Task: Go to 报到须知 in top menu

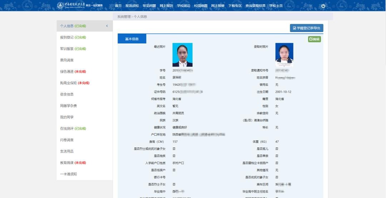Action: (132, 6)
